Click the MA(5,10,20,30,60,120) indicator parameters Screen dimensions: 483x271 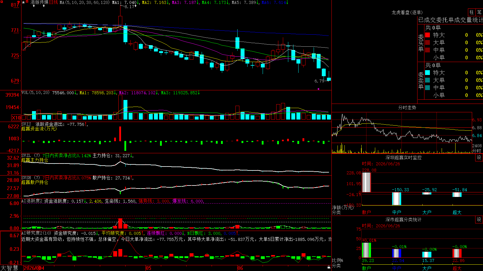click(x=85, y=2)
